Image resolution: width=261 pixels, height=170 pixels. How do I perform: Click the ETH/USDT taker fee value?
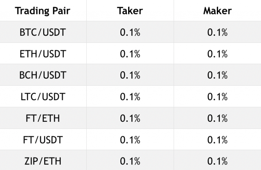[x=130, y=54]
